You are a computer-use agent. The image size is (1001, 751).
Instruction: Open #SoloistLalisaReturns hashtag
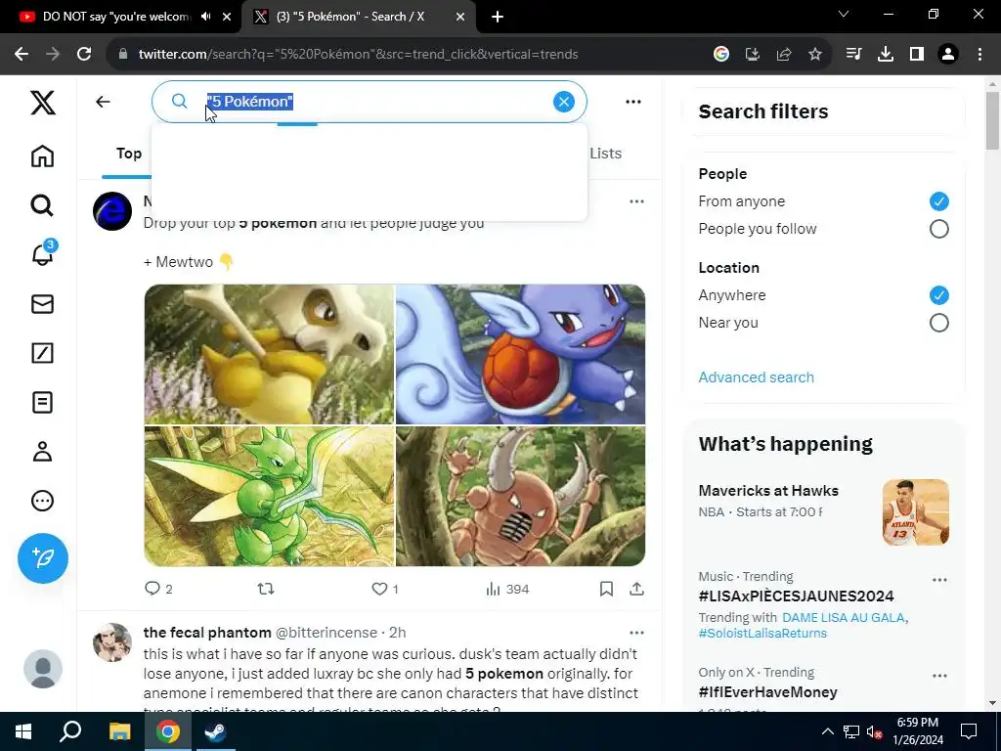point(762,633)
